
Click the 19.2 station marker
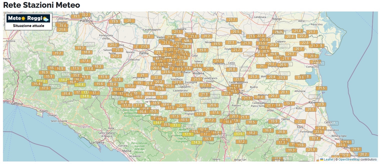click(58, 53)
